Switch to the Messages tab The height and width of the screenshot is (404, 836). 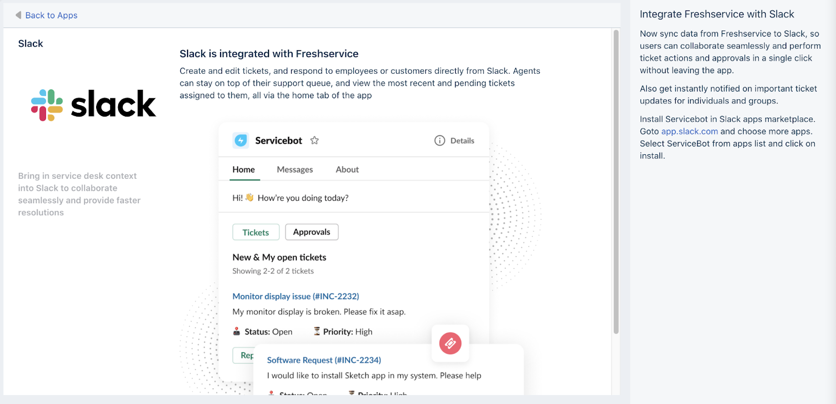295,169
